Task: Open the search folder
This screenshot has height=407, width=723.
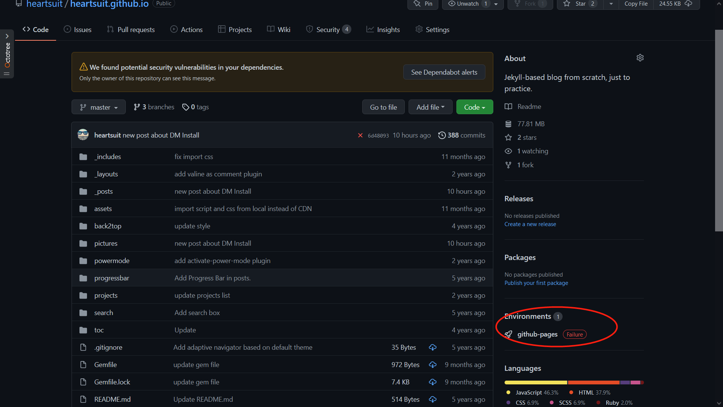Action: pyautogui.click(x=104, y=313)
